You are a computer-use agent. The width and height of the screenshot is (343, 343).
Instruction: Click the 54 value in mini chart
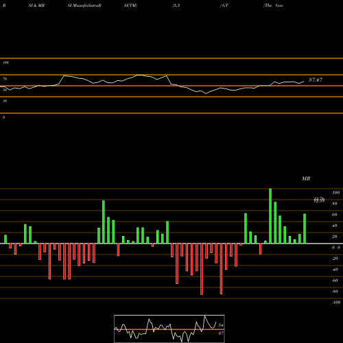[x=221, y=325]
